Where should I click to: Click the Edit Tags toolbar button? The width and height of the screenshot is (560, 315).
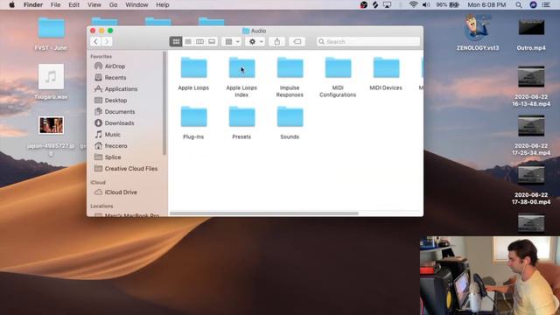pos(297,42)
